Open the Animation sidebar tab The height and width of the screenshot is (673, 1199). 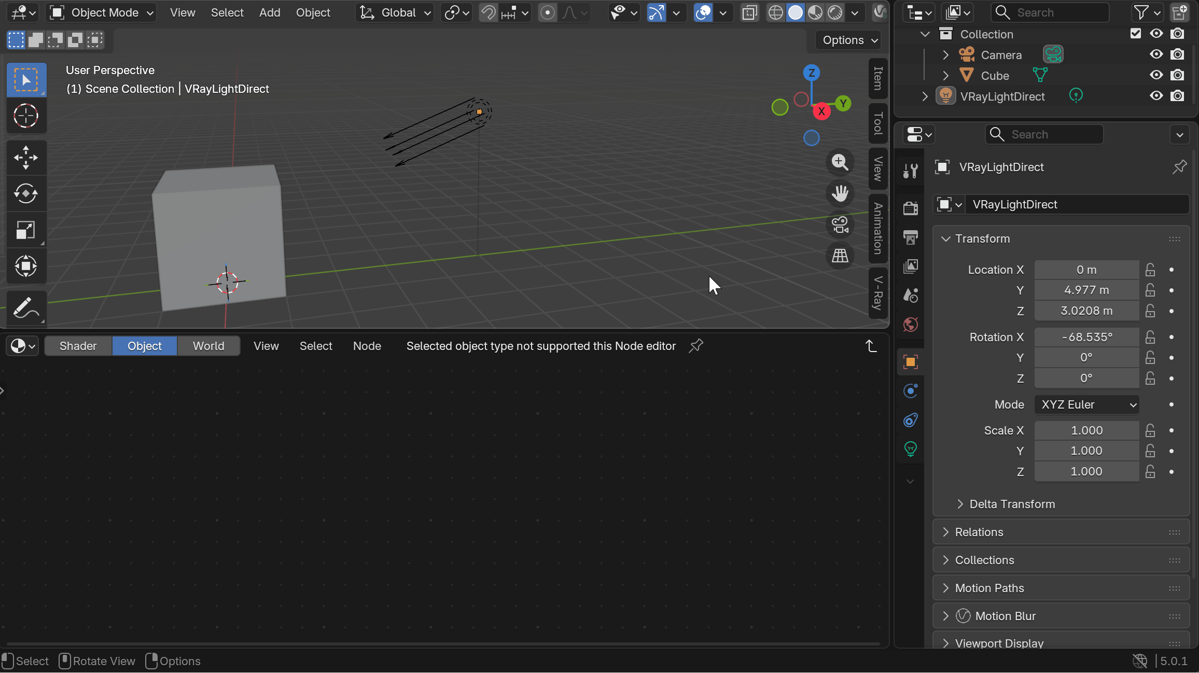pos(877,228)
